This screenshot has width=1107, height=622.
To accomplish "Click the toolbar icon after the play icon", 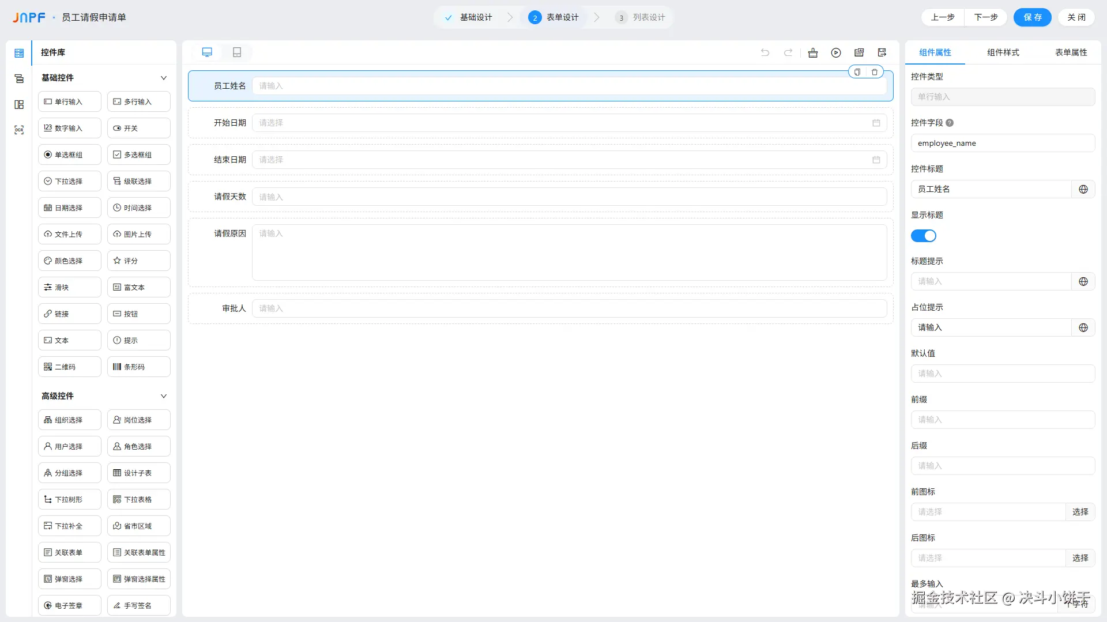I will coord(859,52).
